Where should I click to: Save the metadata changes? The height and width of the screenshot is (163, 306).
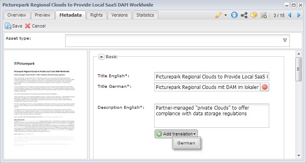coord(13,26)
